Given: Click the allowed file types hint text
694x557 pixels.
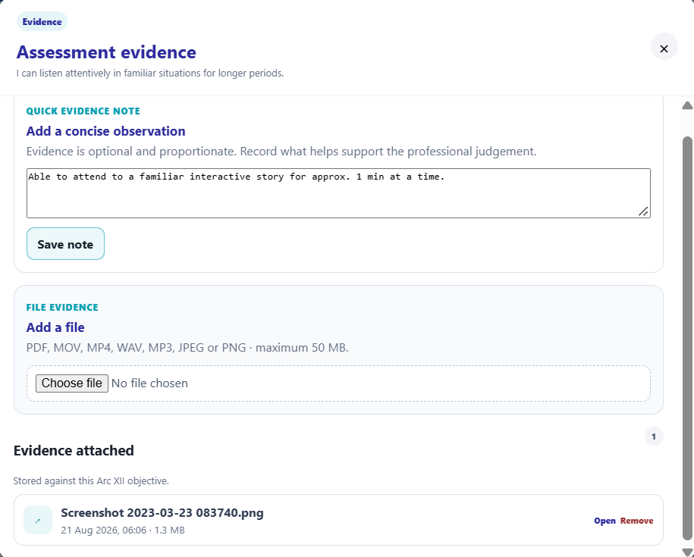Looking at the screenshot, I should click(187, 348).
